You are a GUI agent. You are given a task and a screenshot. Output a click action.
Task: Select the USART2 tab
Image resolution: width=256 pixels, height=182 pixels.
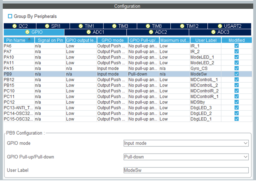pos(229,26)
